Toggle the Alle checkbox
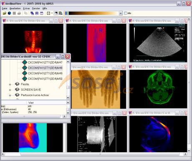The height and width of the screenshot is (161, 192). point(126,13)
